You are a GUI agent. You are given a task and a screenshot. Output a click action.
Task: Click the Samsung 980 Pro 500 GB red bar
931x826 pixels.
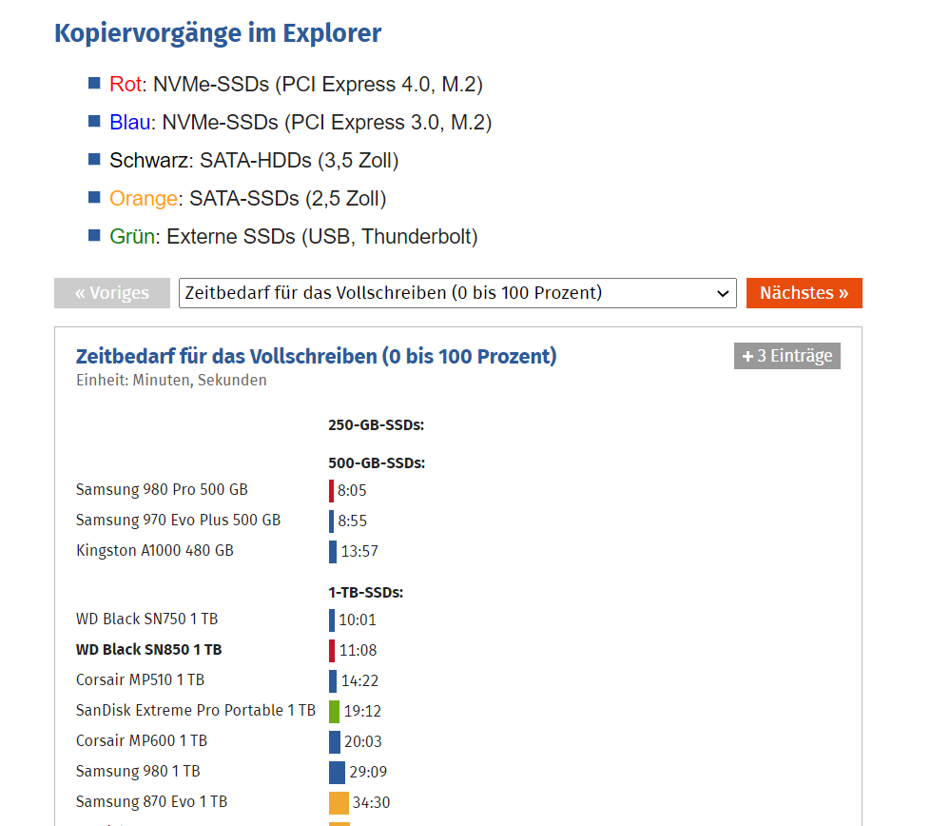click(331, 491)
